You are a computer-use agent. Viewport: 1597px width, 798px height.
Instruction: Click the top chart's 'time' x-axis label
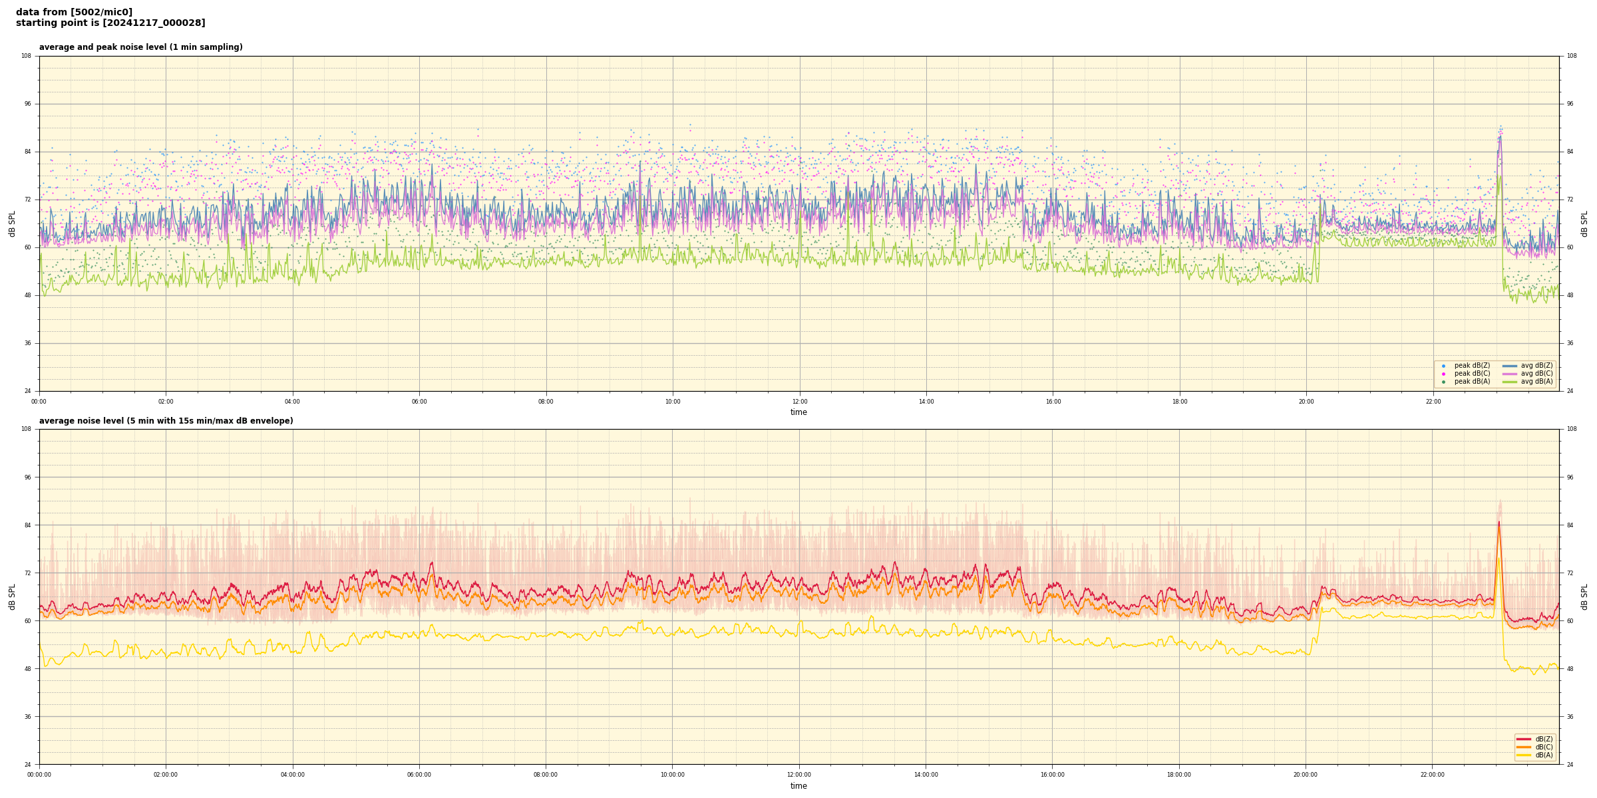click(x=798, y=412)
